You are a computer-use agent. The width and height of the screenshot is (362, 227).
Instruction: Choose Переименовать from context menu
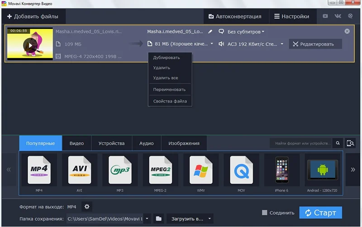point(169,89)
